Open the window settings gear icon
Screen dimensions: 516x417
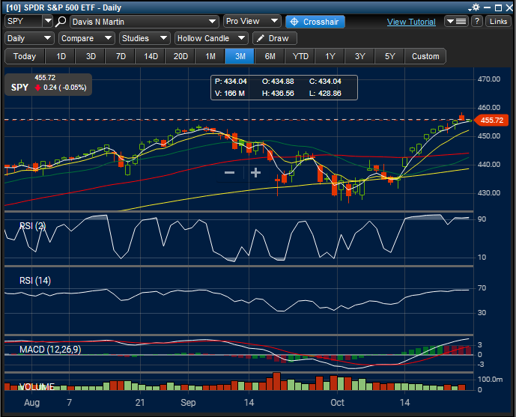(476, 7)
